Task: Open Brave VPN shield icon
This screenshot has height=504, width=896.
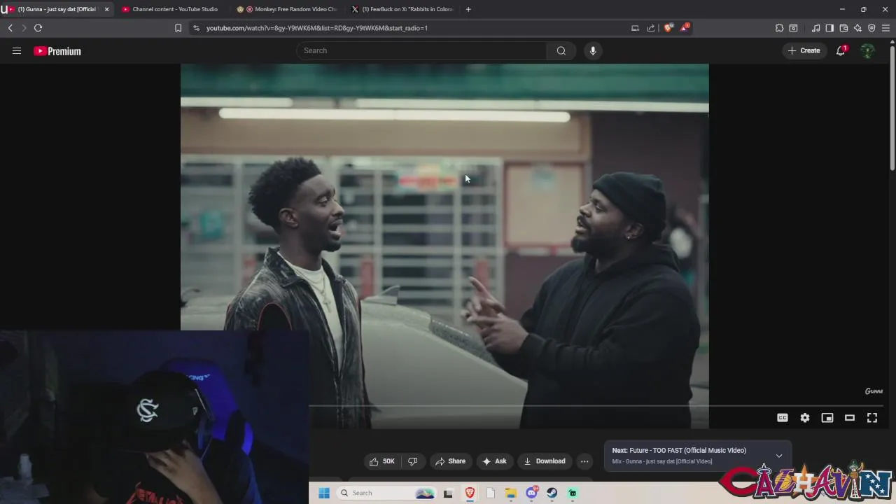Action: click(871, 28)
